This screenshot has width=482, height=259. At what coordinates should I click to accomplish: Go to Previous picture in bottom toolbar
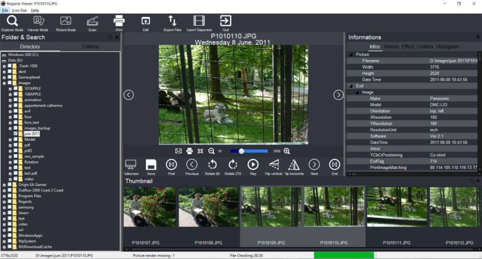(192, 167)
